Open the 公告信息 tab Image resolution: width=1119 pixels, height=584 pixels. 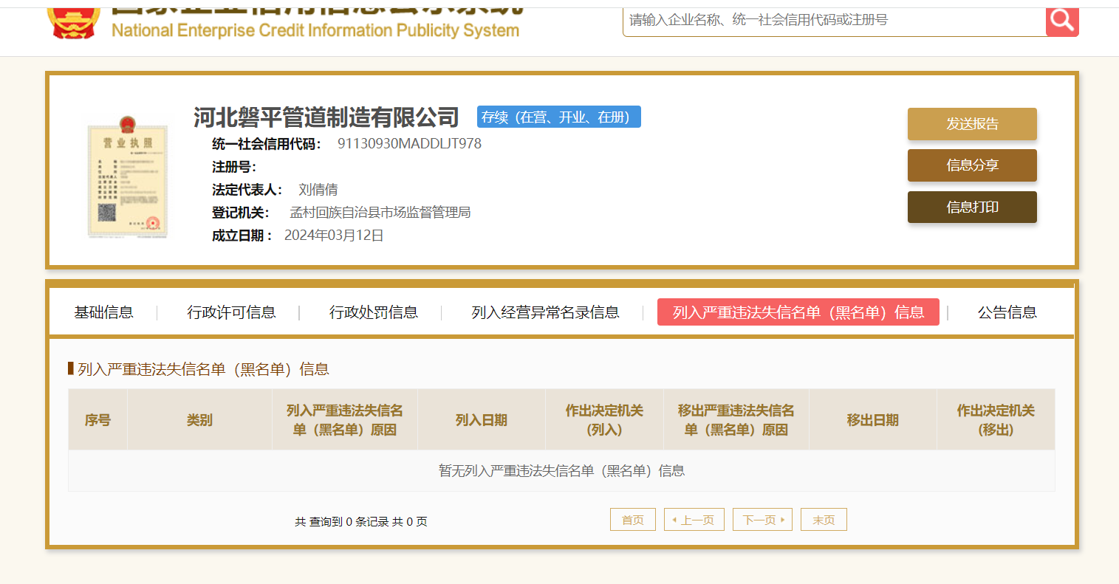(x=1007, y=312)
